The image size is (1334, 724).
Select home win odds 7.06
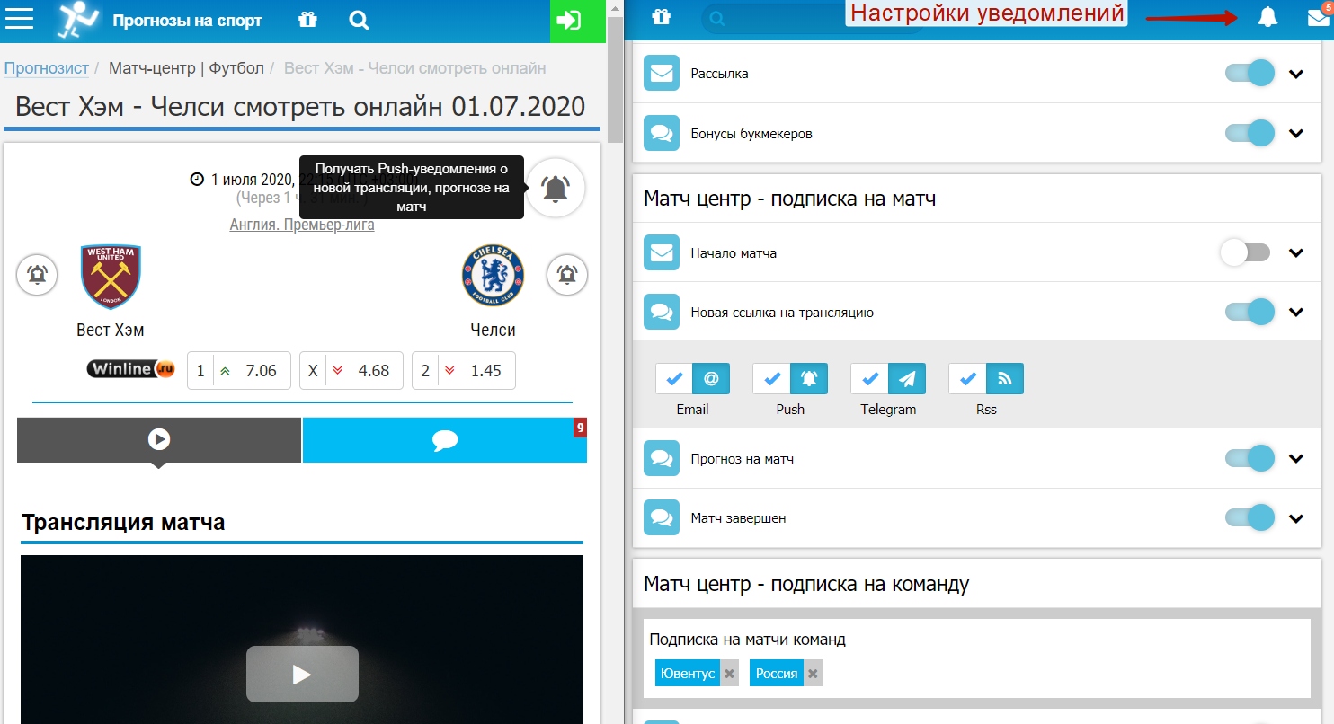pyautogui.click(x=239, y=370)
